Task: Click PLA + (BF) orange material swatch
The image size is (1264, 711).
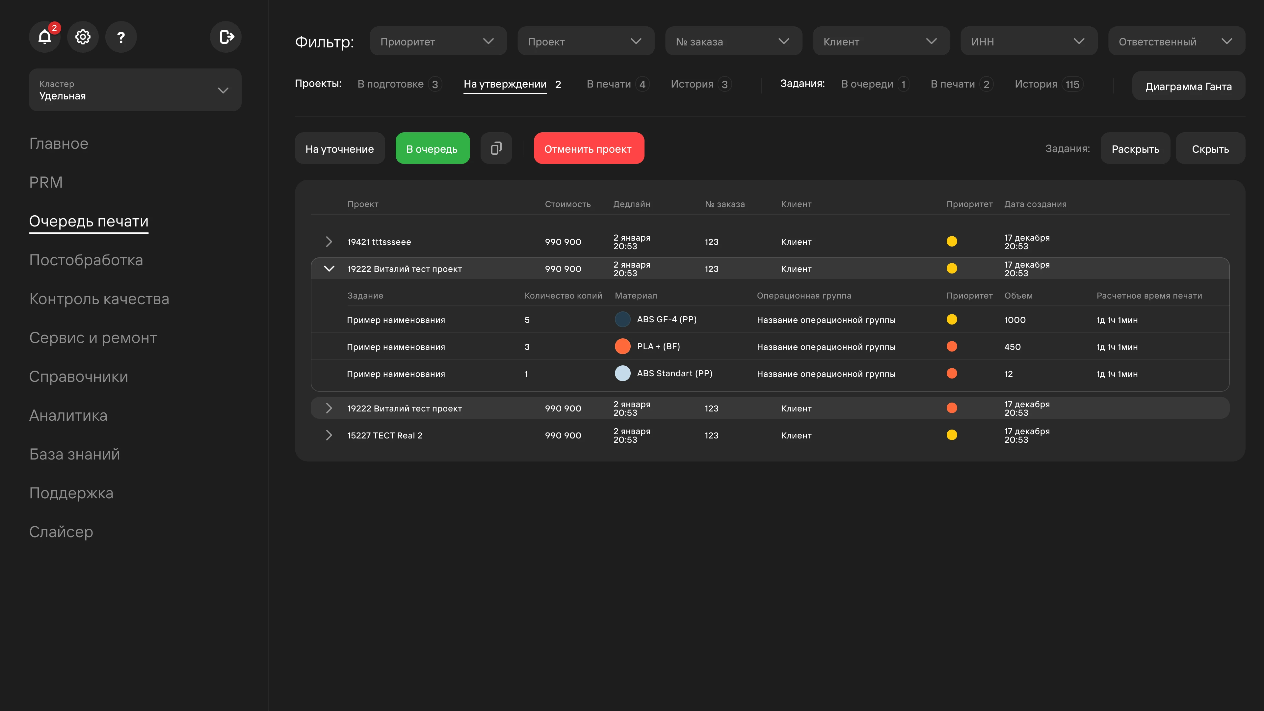Action: [x=623, y=346]
